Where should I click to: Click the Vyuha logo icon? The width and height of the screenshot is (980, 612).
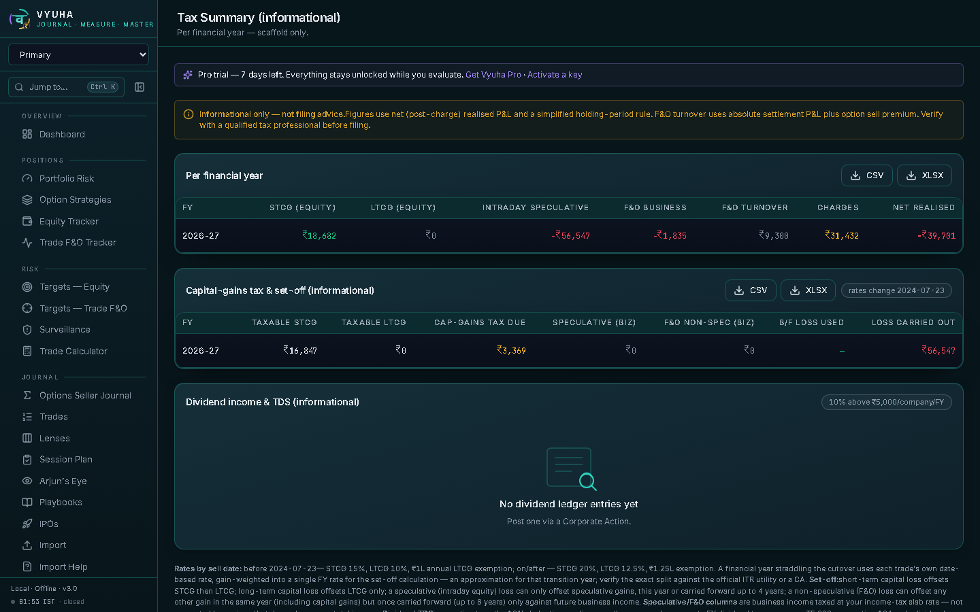tap(20, 19)
